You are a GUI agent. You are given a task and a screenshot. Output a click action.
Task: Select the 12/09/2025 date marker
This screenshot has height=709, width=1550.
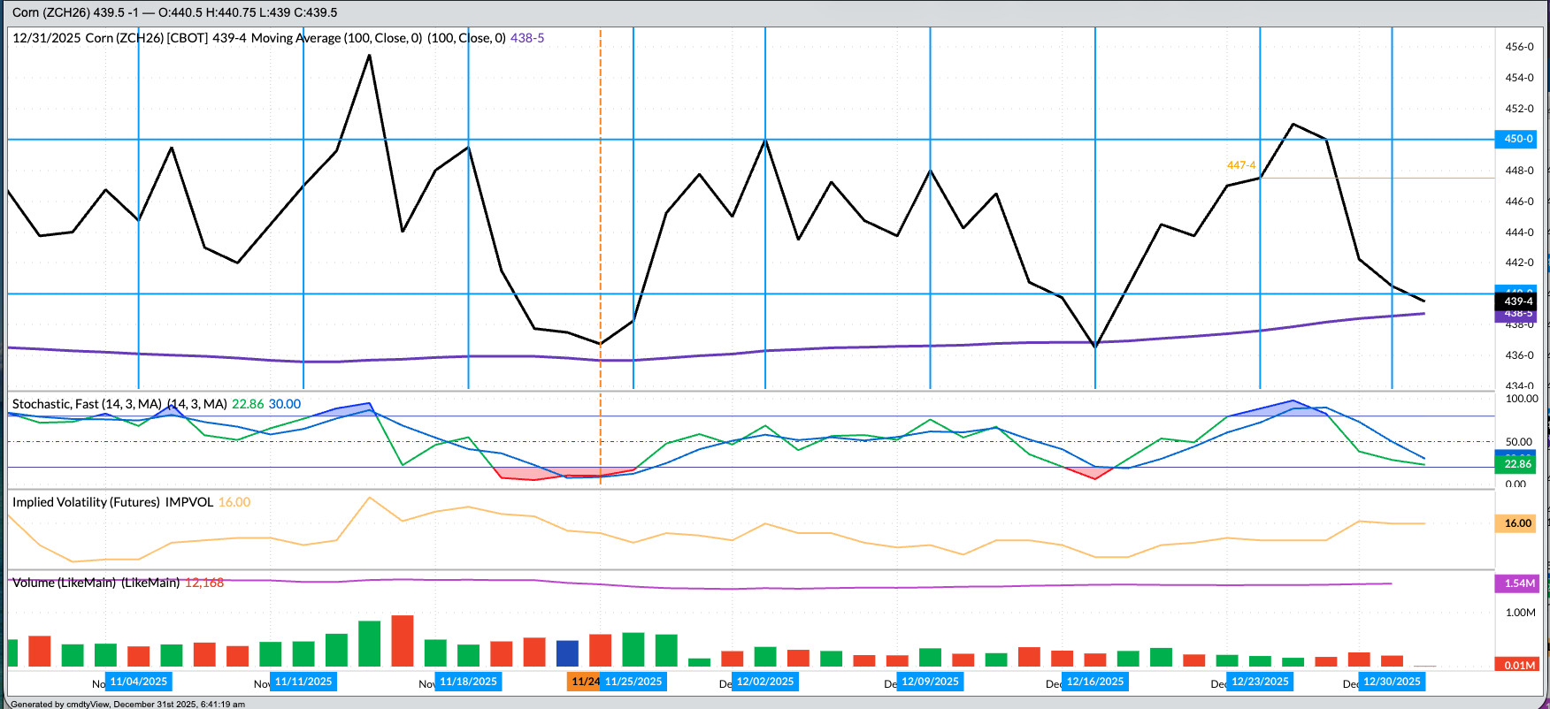pyautogui.click(x=930, y=682)
